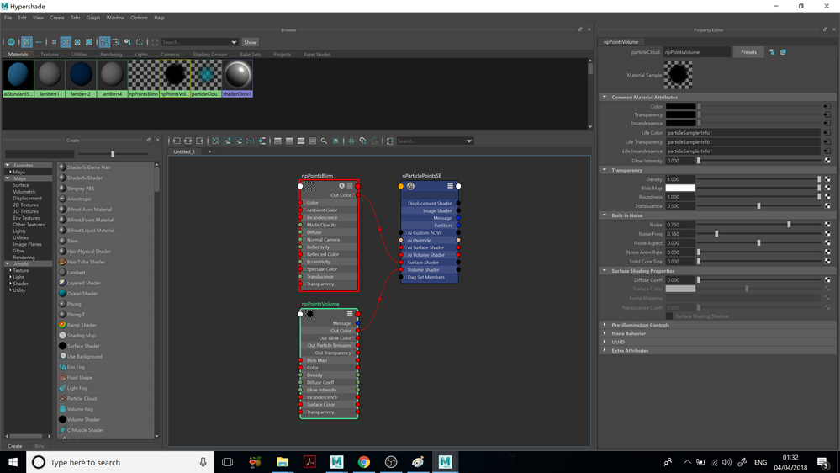Expand Pre-illumination Controls section
Screen dimensions: 840x473
click(605, 325)
